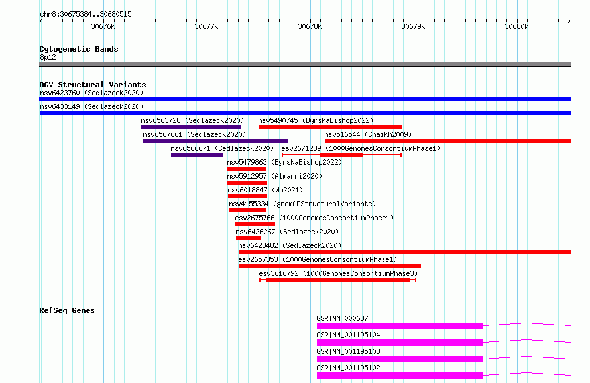The width and height of the screenshot is (590, 383).
Task: Click the 30676k ruler tick label
Action: pyautogui.click(x=103, y=26)
